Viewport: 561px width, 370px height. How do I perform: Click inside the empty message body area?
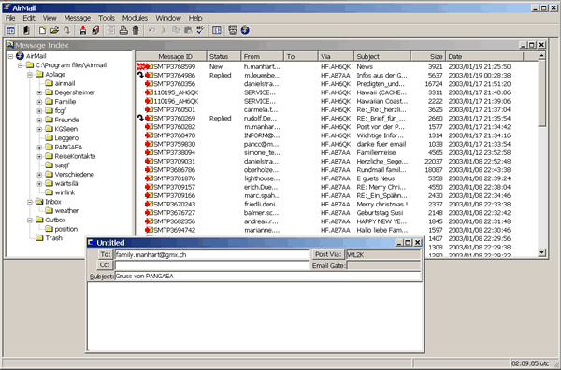click(x=255, y=317)
